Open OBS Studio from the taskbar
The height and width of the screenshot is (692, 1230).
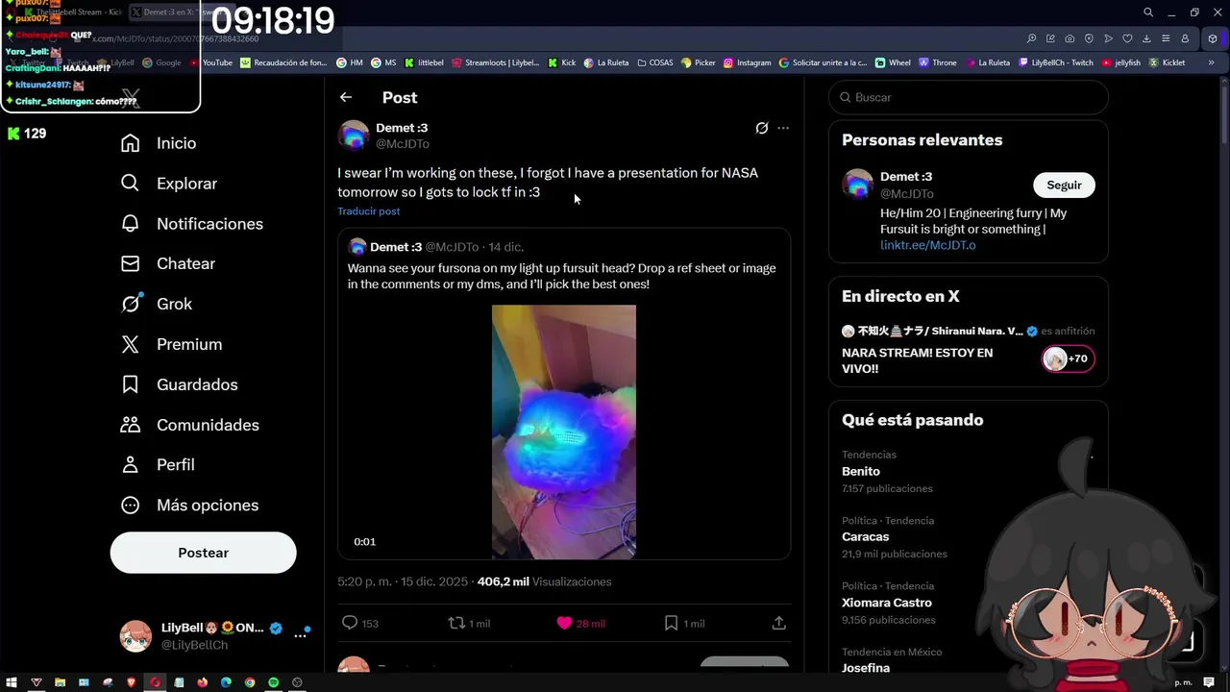[297, 682]
